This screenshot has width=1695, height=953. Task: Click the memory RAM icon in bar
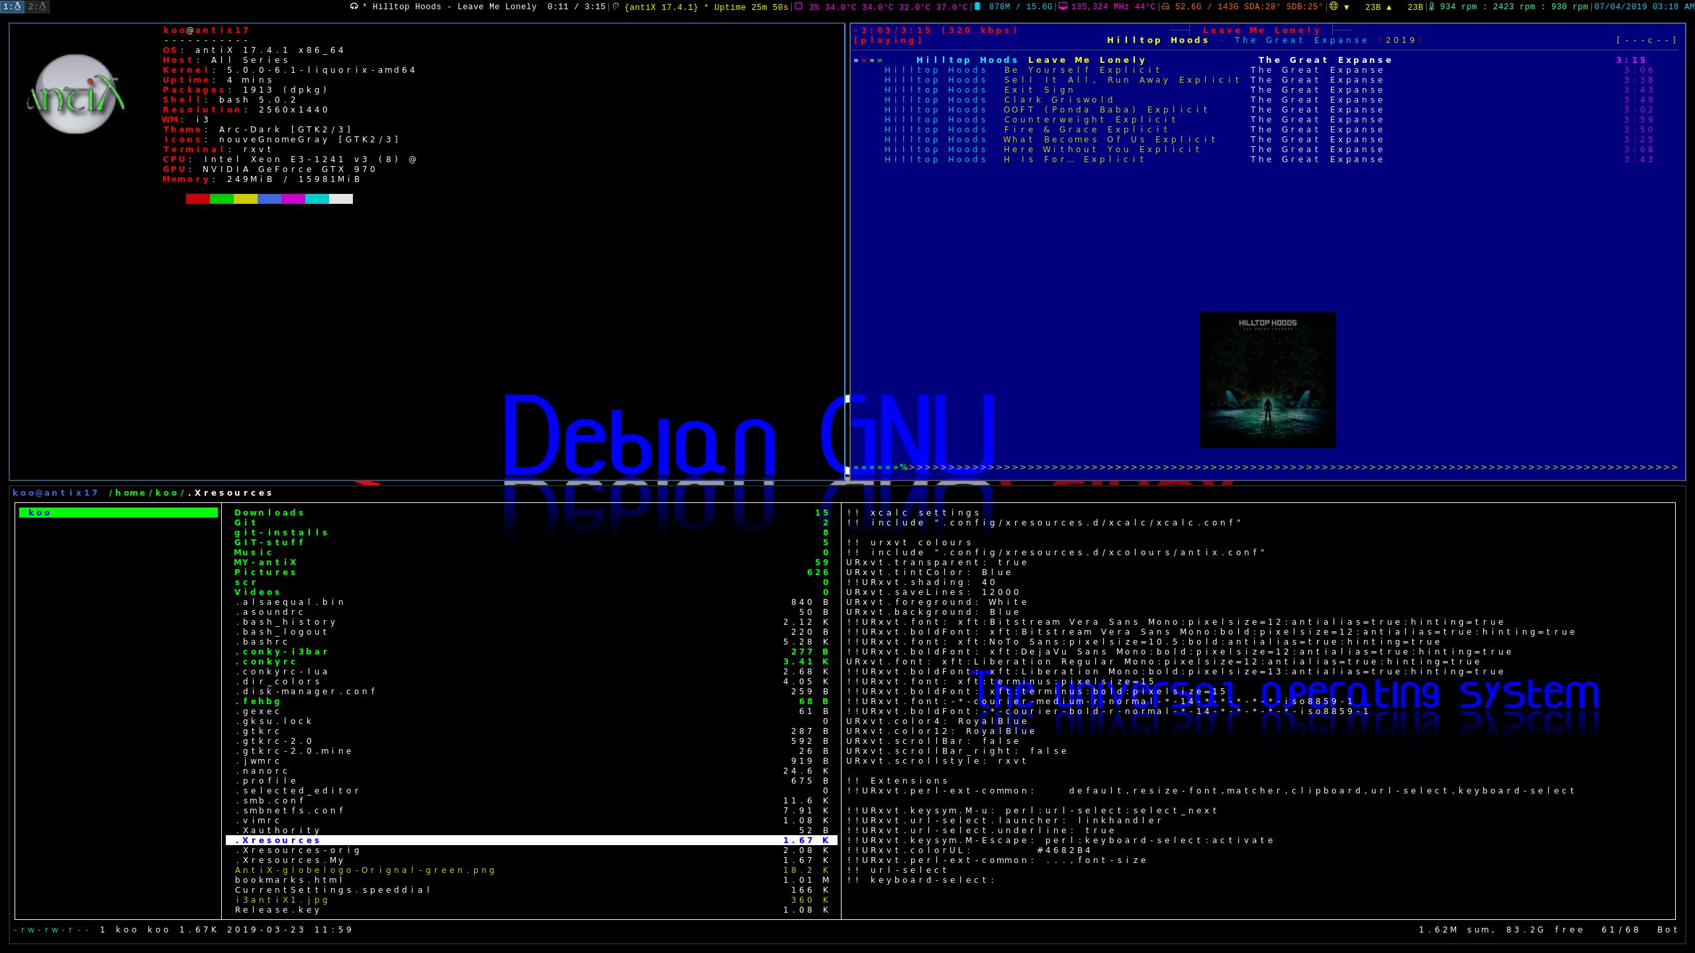coord(977,7)
